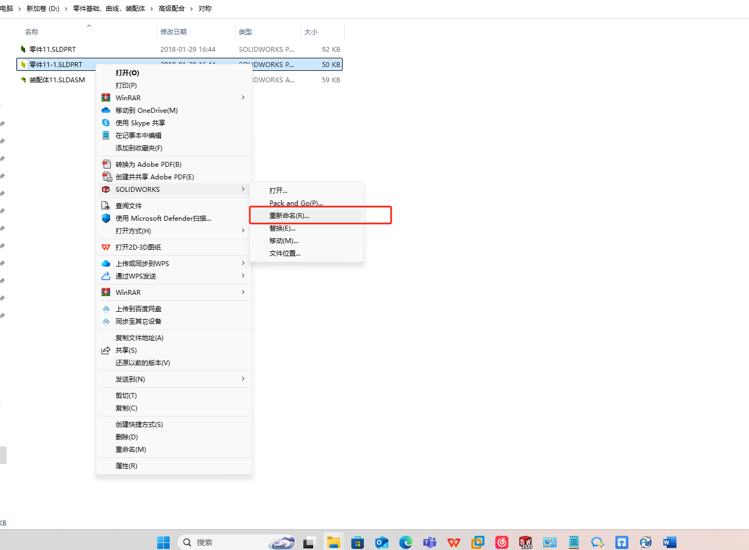Choose 剪切(T) from the context menu

tap(126, 395)
